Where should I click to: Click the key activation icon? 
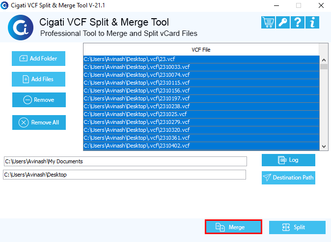283,22
